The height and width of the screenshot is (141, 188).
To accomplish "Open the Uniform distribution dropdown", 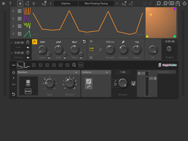I will (96, 72).
